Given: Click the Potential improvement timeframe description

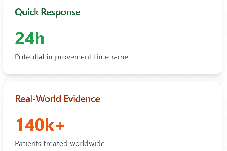Looking at the screenshot, I should coord(72,57).
